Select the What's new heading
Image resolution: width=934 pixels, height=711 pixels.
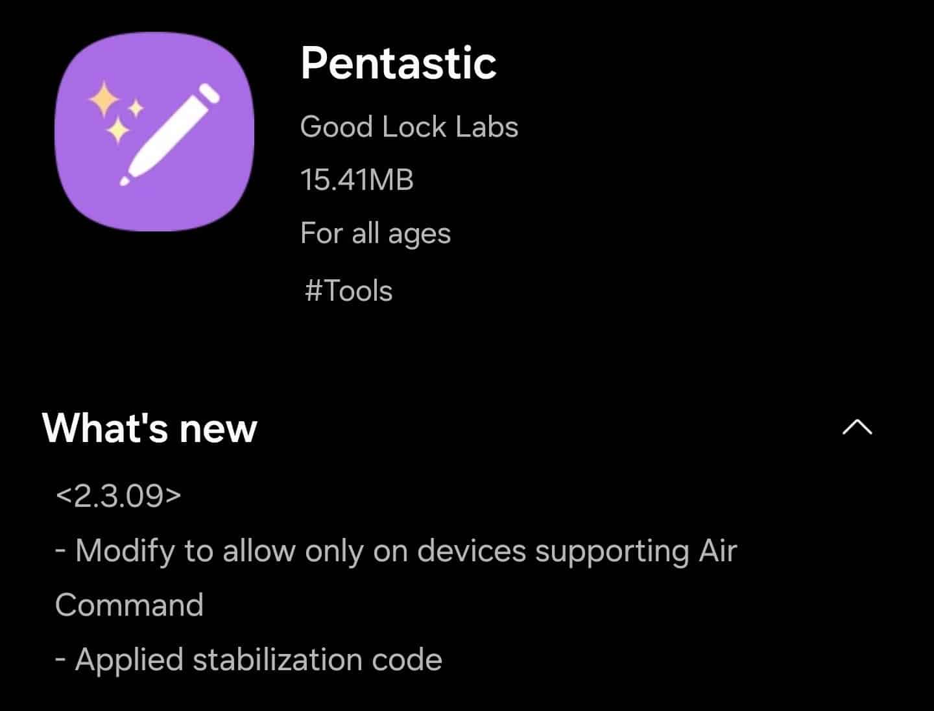148,427
